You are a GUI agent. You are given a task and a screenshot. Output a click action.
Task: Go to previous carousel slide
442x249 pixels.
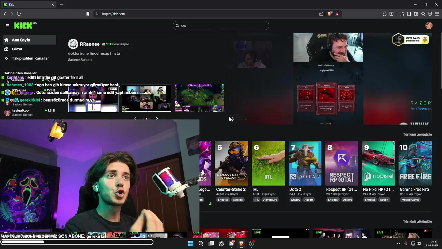135,118
